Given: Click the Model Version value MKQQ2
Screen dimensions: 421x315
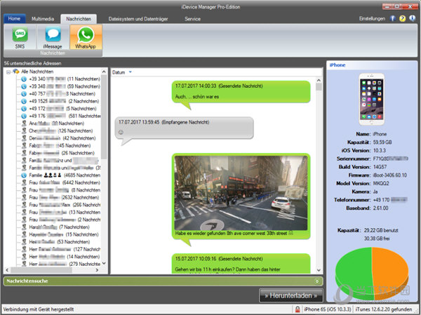Looking at the screenshot, I should coord(381,183).
